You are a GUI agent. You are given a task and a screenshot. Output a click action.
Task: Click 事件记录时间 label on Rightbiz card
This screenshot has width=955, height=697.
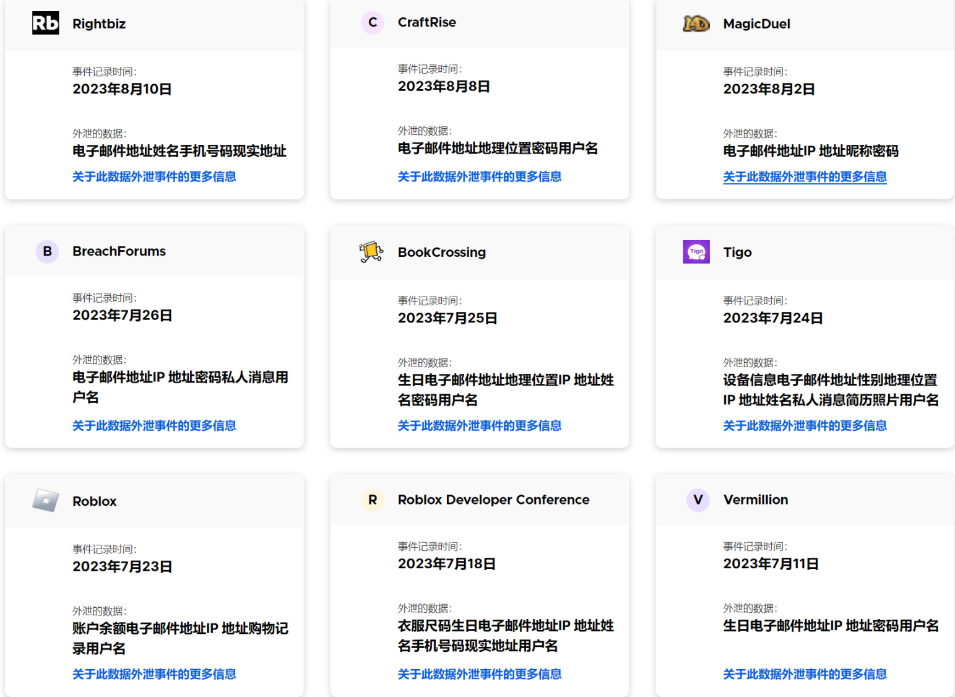point(105,72)
